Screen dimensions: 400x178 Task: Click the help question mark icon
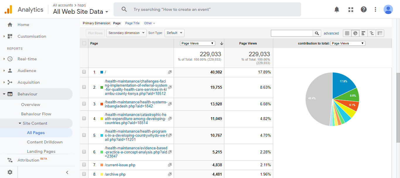(x=363, y=9)
